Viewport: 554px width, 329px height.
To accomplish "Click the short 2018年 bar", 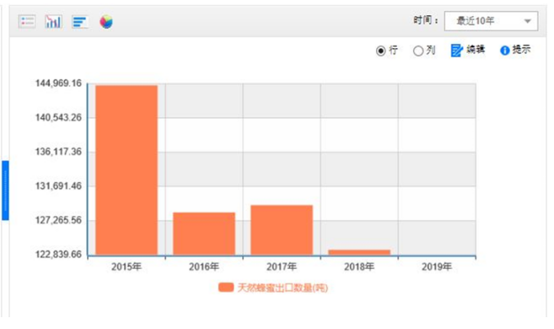I will (359, 252).
